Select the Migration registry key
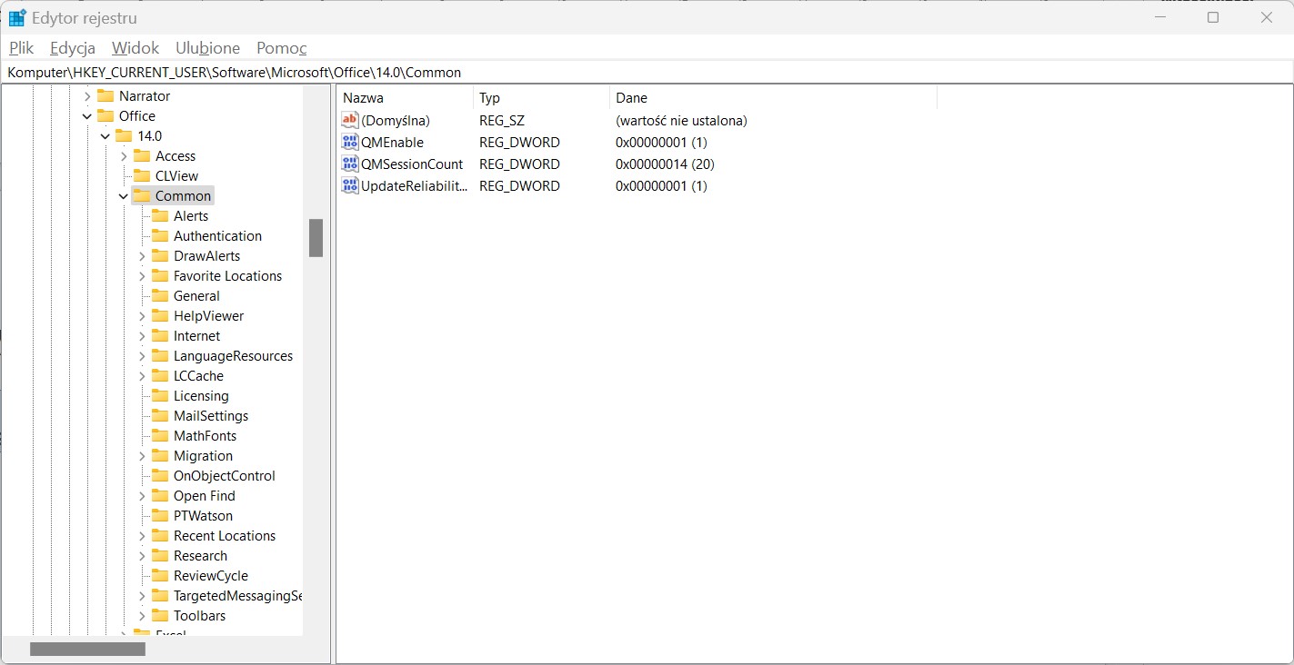 (x=204, y=456)
